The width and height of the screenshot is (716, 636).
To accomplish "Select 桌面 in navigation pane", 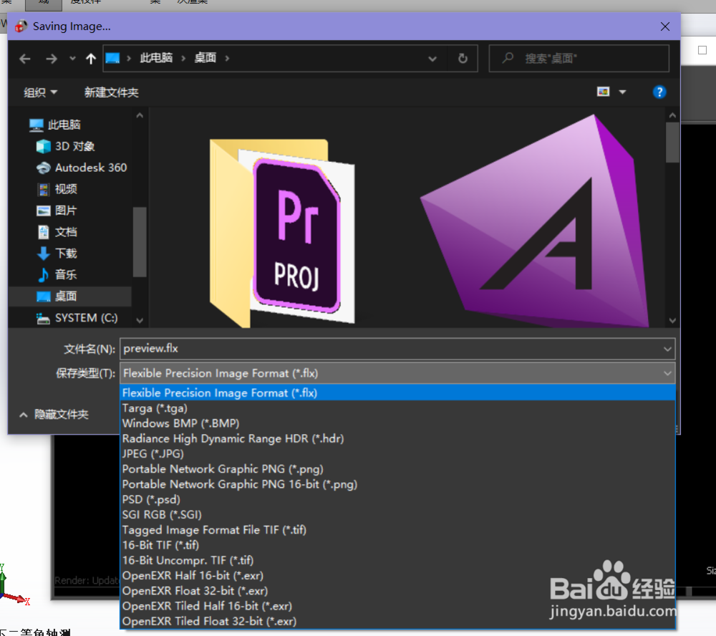I will click(70, 297).
